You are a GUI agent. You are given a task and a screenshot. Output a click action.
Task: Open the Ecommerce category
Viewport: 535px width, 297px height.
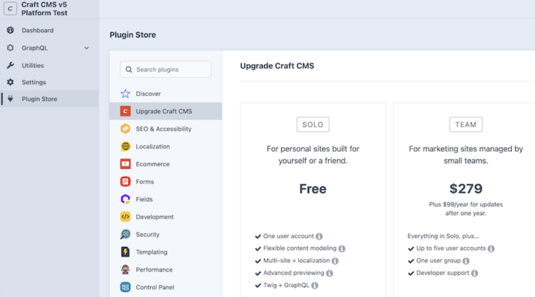click(x=166, y=164)
